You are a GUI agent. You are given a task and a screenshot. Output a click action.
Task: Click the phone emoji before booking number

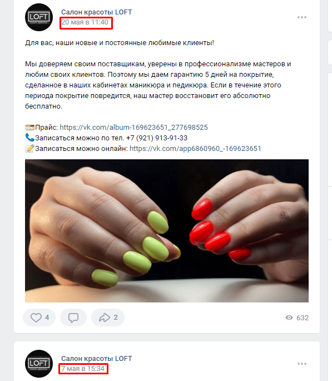pos(30,138)
